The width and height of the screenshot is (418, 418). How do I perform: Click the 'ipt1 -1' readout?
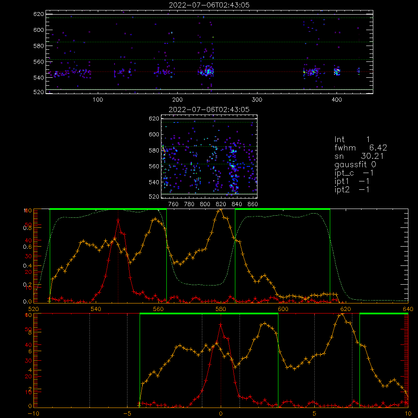click(352, 181)
